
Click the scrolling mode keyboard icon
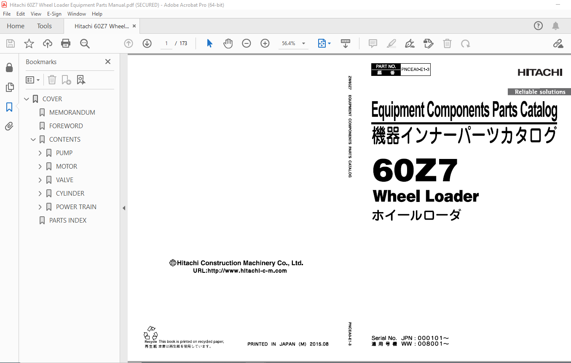point(346,43)
